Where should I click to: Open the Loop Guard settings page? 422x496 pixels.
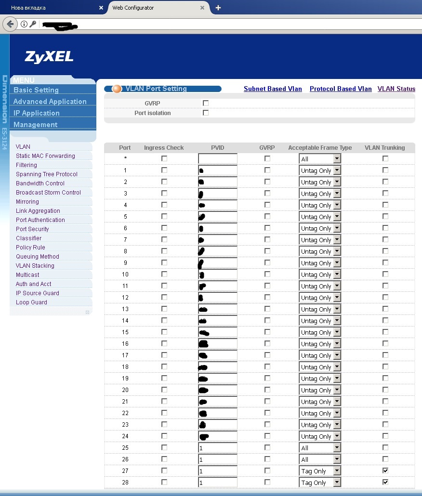31,302
